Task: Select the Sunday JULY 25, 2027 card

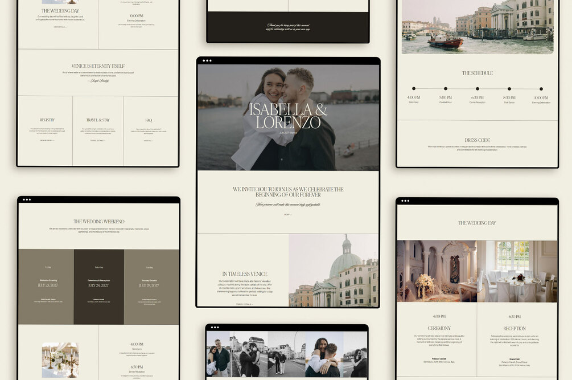Action: tap(151, 287)
